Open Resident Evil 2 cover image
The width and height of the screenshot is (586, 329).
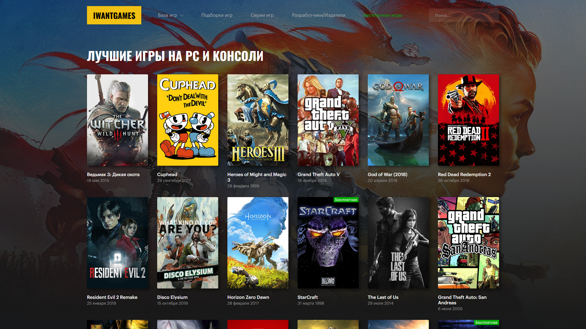click(118, 243)
